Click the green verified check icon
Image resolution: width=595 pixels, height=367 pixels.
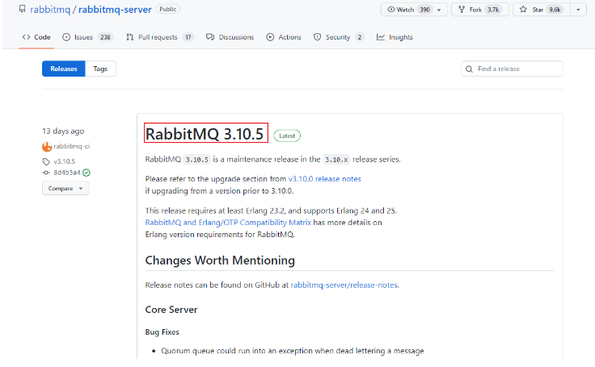[x=87, y=173]
